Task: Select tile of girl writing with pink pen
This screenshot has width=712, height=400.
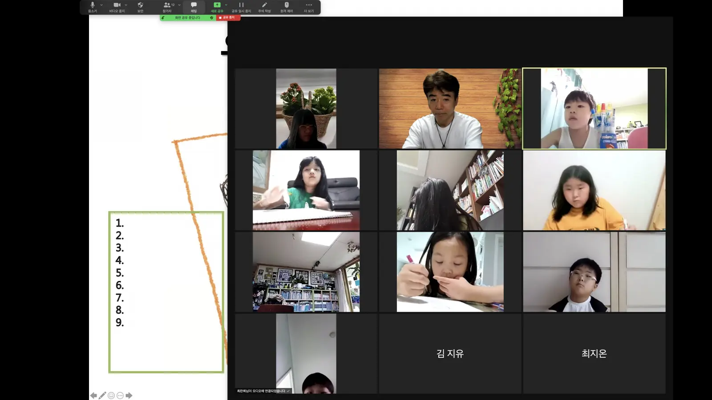Action: (450, 272)
